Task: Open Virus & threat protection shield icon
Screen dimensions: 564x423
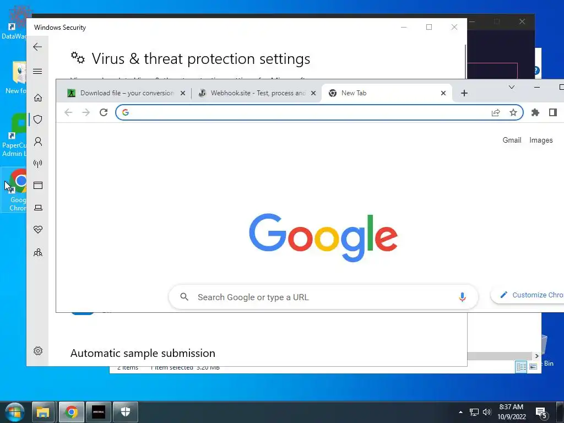Action: pyautogui.click(x=38, y=120)
